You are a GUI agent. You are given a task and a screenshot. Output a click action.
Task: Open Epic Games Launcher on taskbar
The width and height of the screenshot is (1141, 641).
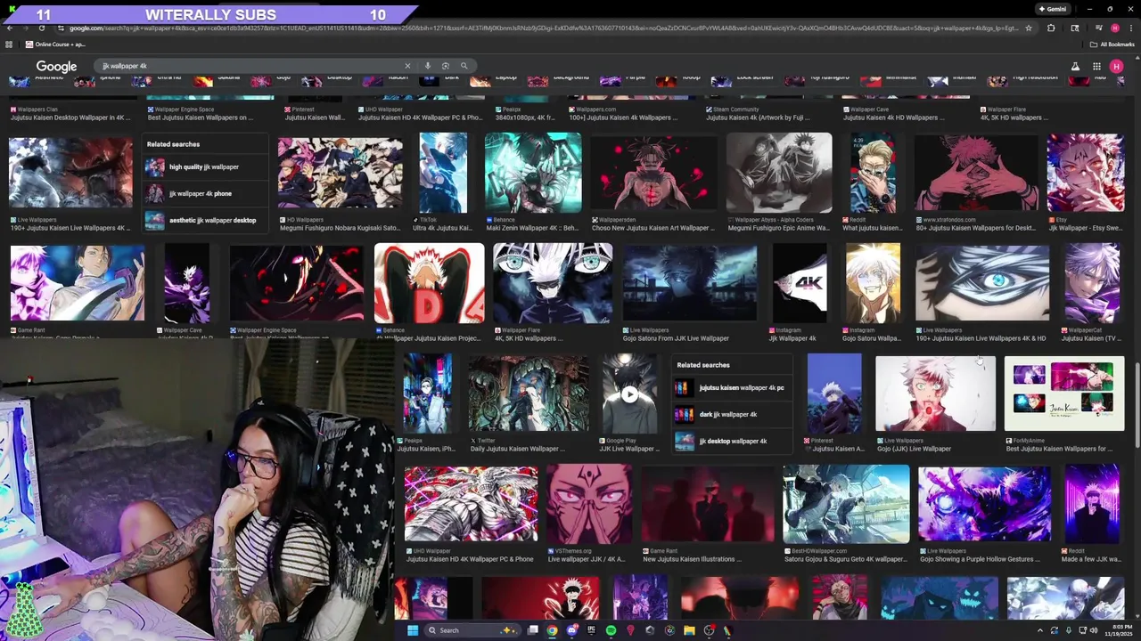click(x=591, y=630)
